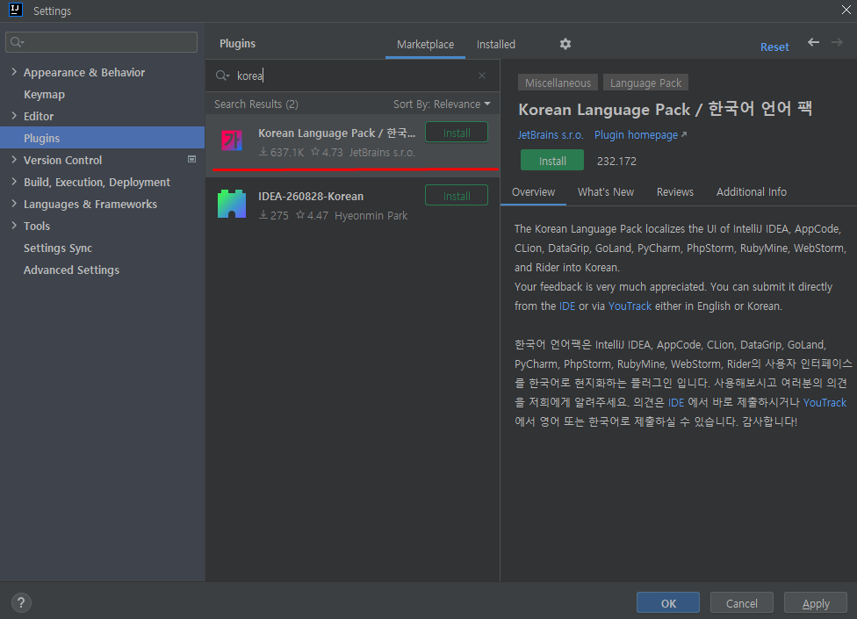Select the Korean Language Pack plugin icon
This screenshot has width=857, height=619.
click(x=232, y=141)
